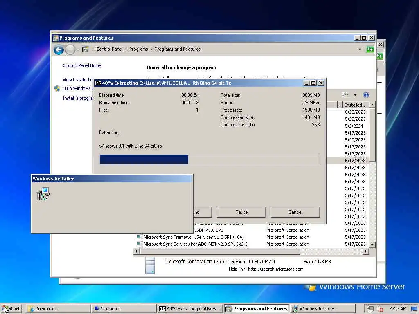Click the program list scroll-down arrow
The image size is (419, 314).
372,244
